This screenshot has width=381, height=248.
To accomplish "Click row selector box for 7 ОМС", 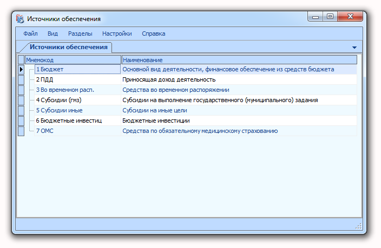I will 21,131.
